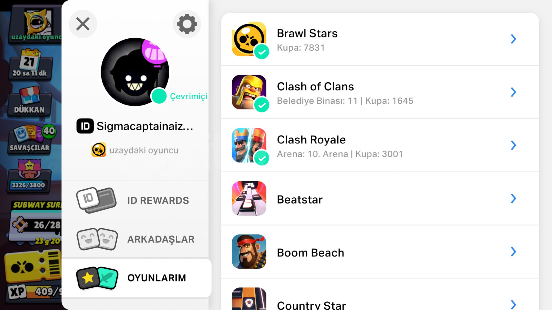552x310 pixels.
Task: Close the Supercell ID panel
Action: click(83, 24)
